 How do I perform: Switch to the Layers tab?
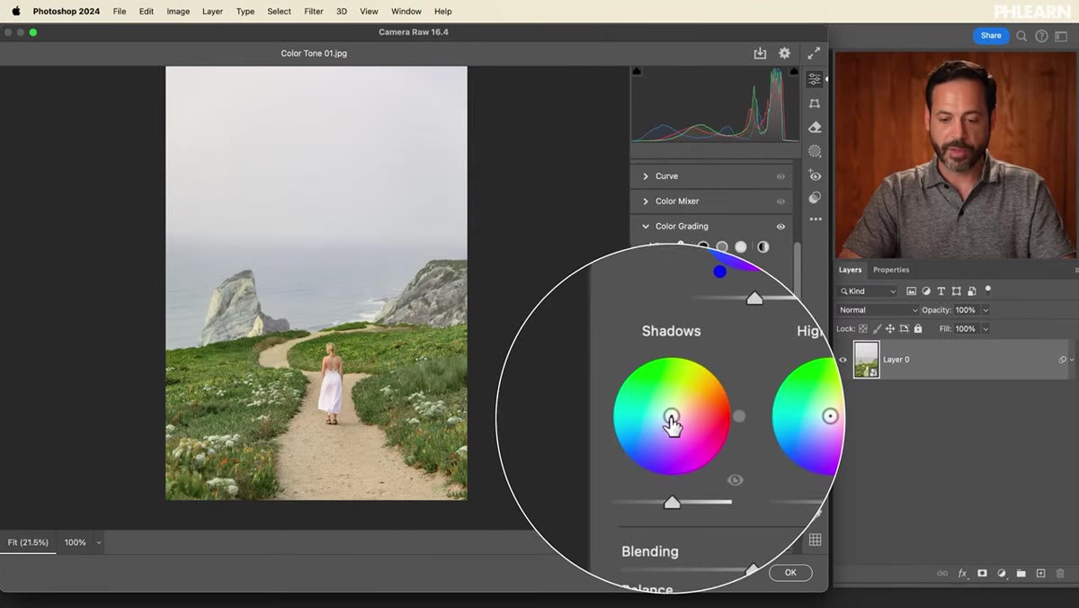(x=850, y=270)
